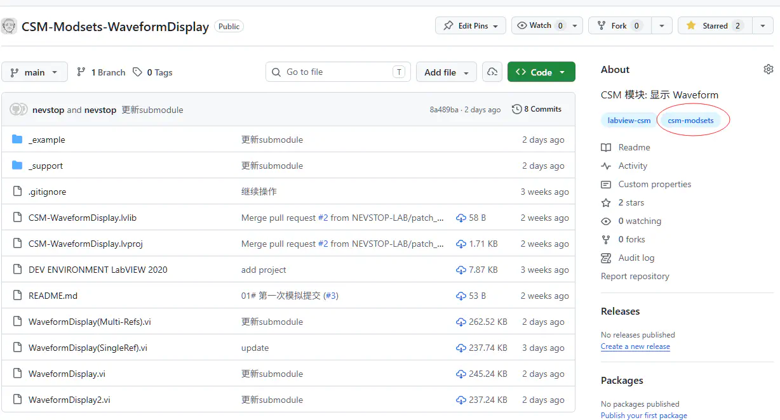This screenshot has height=420, width=780.
Task: Click the pulse icon next to Activity
Action: (x=606, y=166)
